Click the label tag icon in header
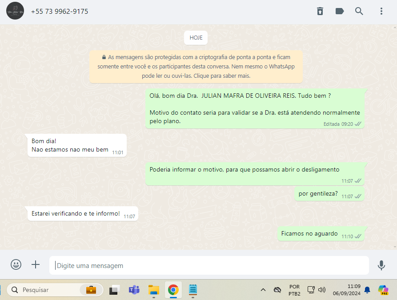397x300 pixels. 340,12
